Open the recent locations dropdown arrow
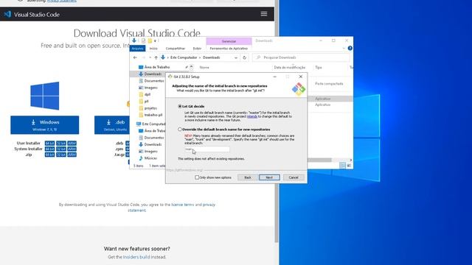The height and width of the screenshot is (265, 472). 150,57
